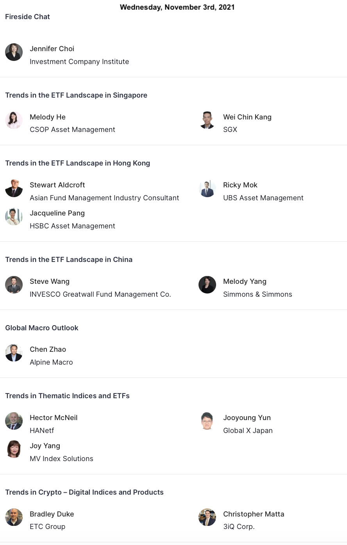Image resolution: width=347 pixels, height=545 pixels.
Task: Click the Fireside Chat session title
Action: (27, 17)
